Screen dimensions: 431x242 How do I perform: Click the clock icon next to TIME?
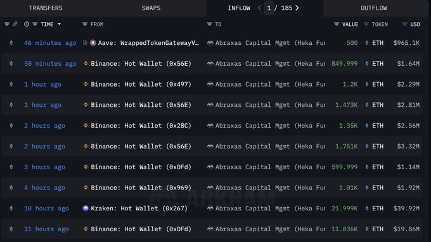click(27, 24)
